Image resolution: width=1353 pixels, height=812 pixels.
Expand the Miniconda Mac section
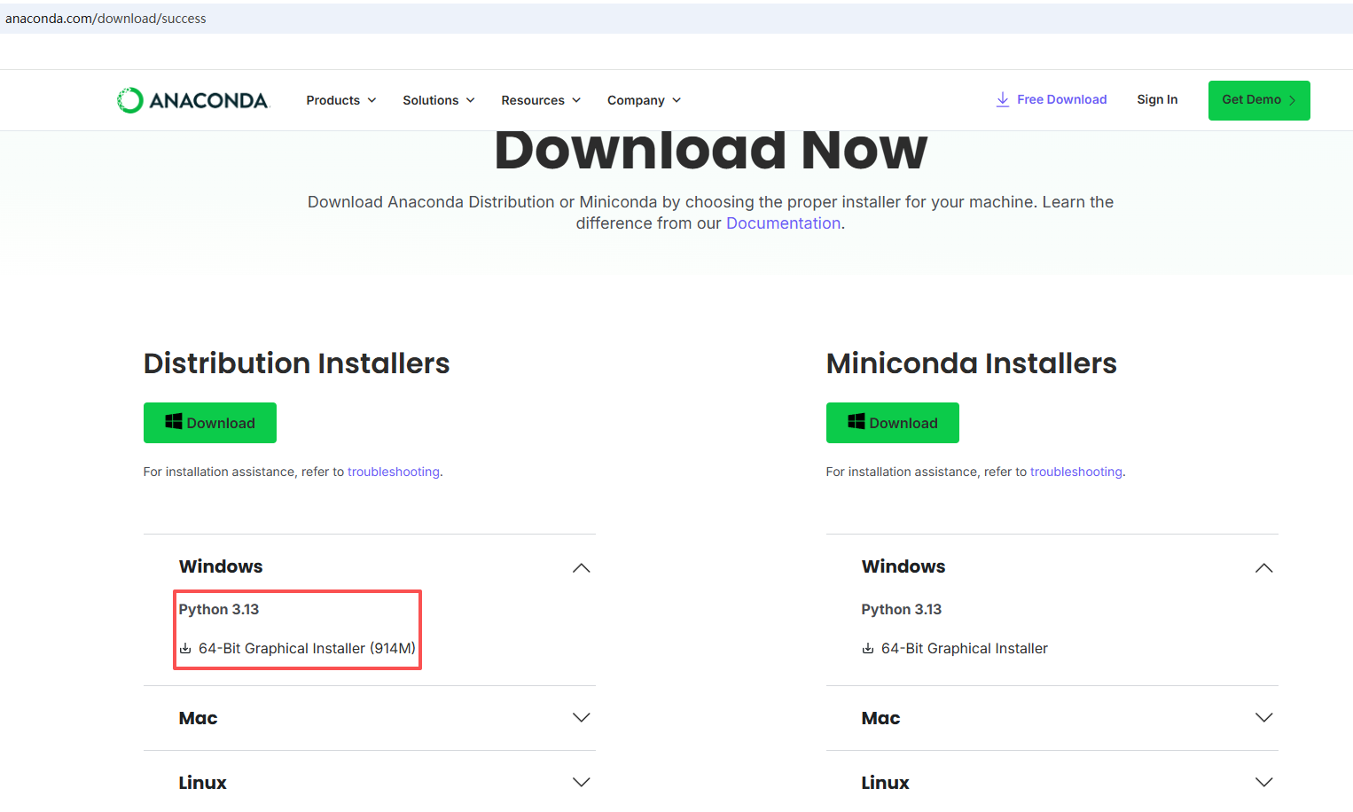(x=1052, y=718)
